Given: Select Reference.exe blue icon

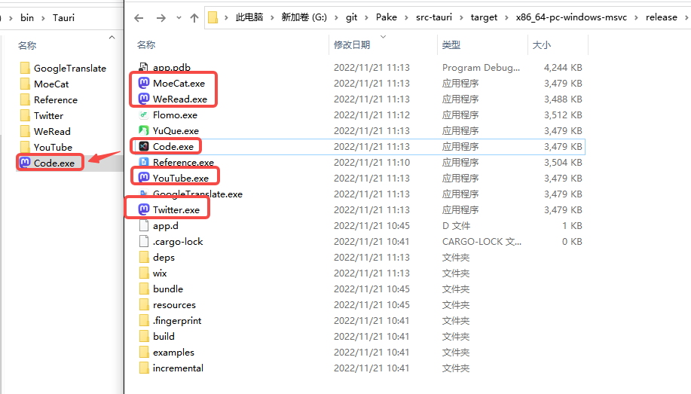Looking at the screenshot, I should coord(144,162).
